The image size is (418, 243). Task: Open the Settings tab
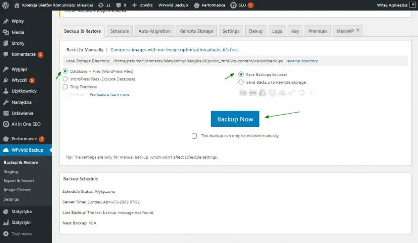tap(231, 31)
